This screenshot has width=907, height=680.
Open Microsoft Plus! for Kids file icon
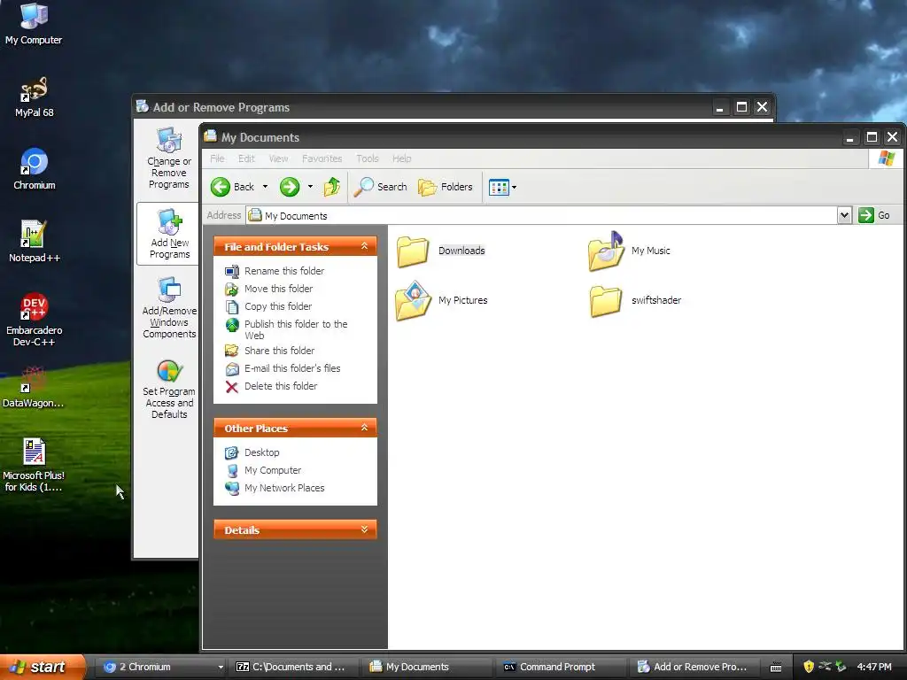pos(34,465)
